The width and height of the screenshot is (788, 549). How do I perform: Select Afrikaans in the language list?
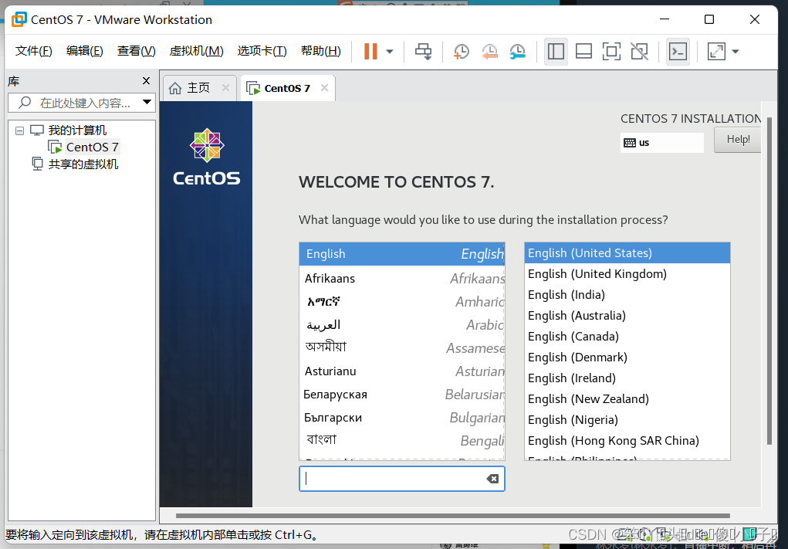402,278
